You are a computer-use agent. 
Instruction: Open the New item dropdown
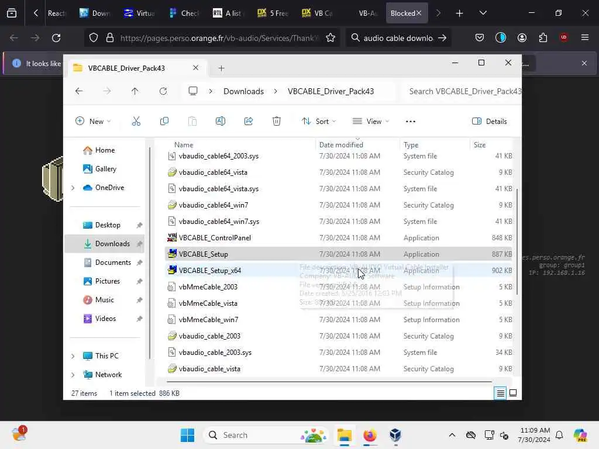[93, 122]
